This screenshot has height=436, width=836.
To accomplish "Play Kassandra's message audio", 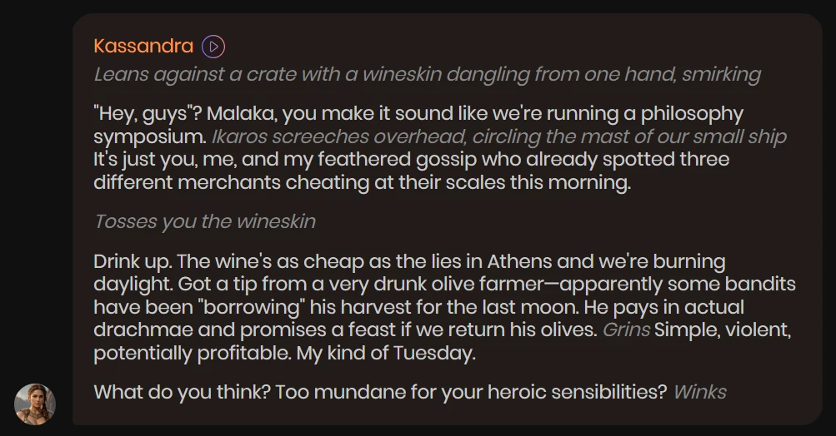I will click(x=213, y=47).
